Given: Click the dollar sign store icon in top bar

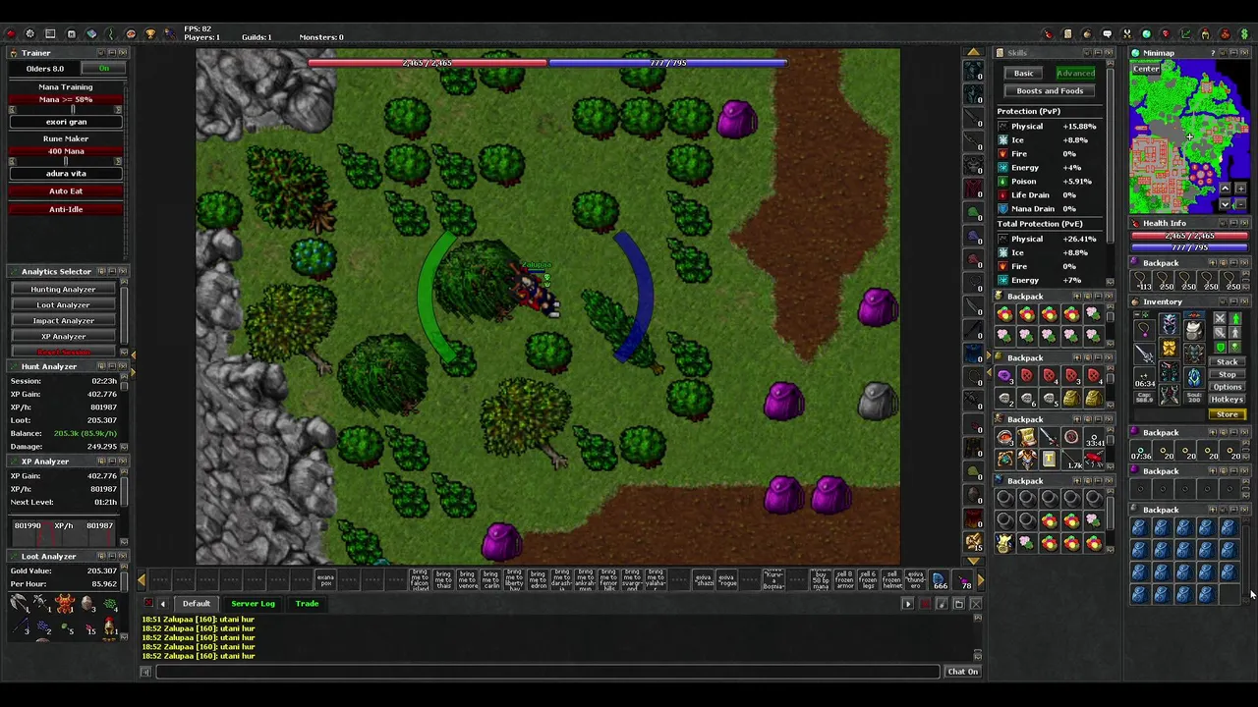Looking at the screenshot, I should [1245, 33].
